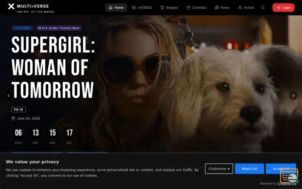Image resolution: width=302 pixels, height=189 pixels.
Task: Click the FEATURED badge
Action: coord(22,28)
